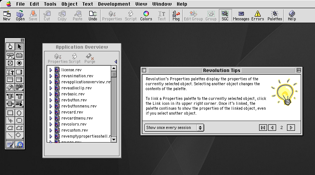315x175 pixels.
Task: Open the Errors window from toolbar
Action: (x=258, y=16)
